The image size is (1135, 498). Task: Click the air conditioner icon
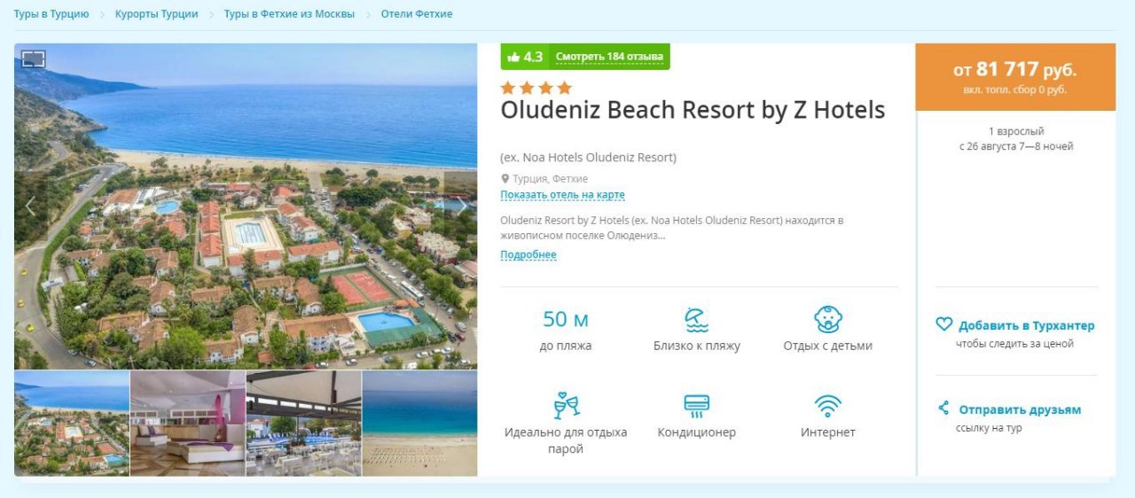click(x=696, y=406)
